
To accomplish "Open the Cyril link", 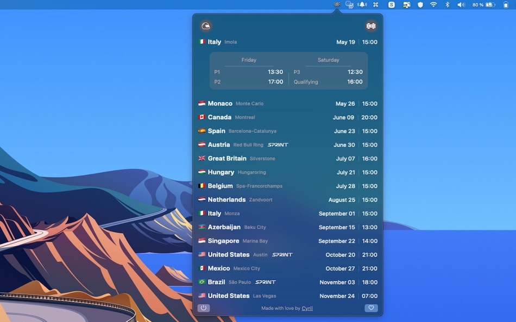I will tap(307, 308).
